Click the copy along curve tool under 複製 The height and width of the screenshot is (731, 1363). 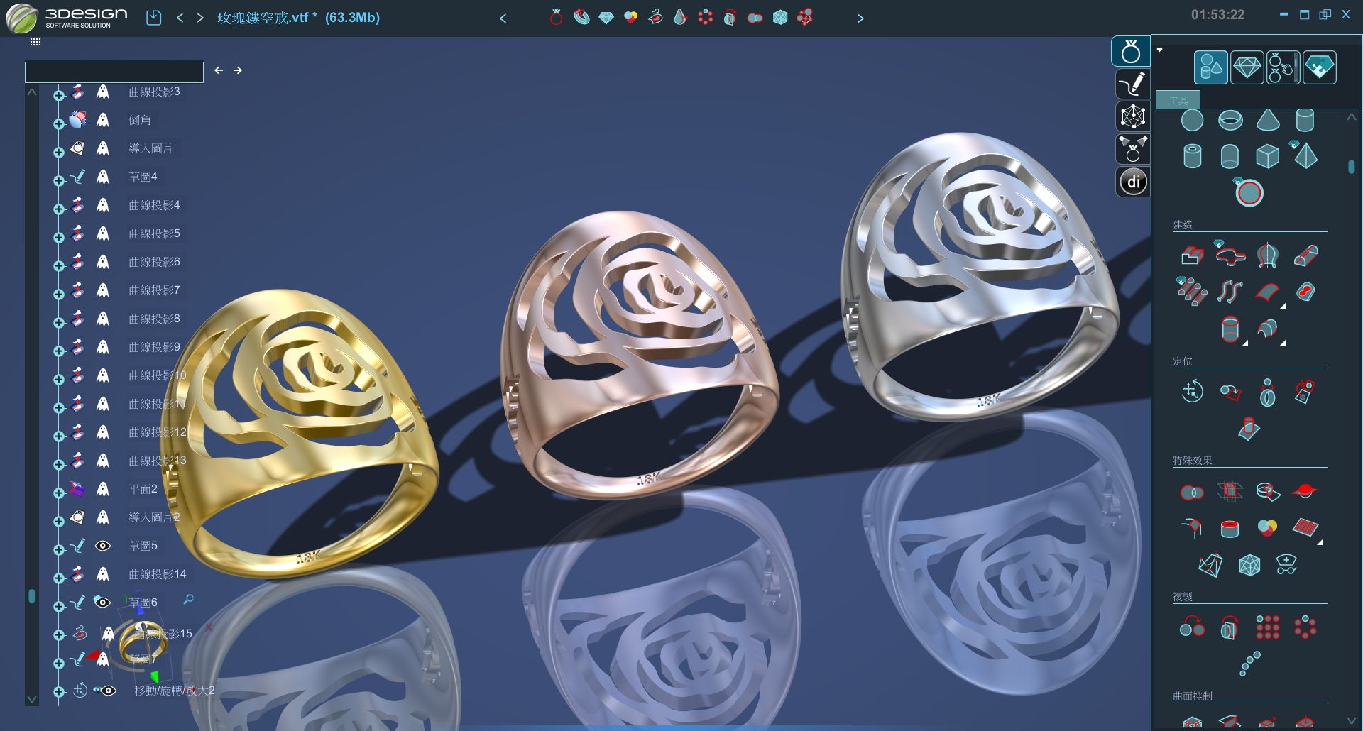pos(1249,664)
